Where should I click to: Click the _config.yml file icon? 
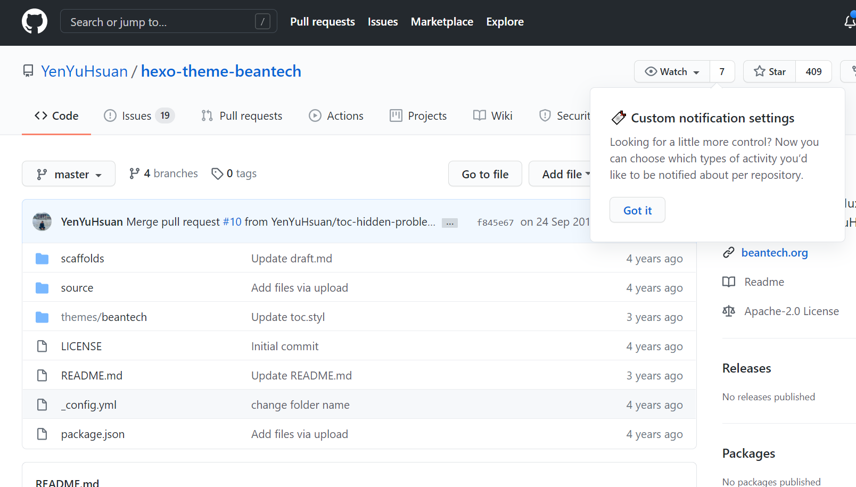point(42,405)
